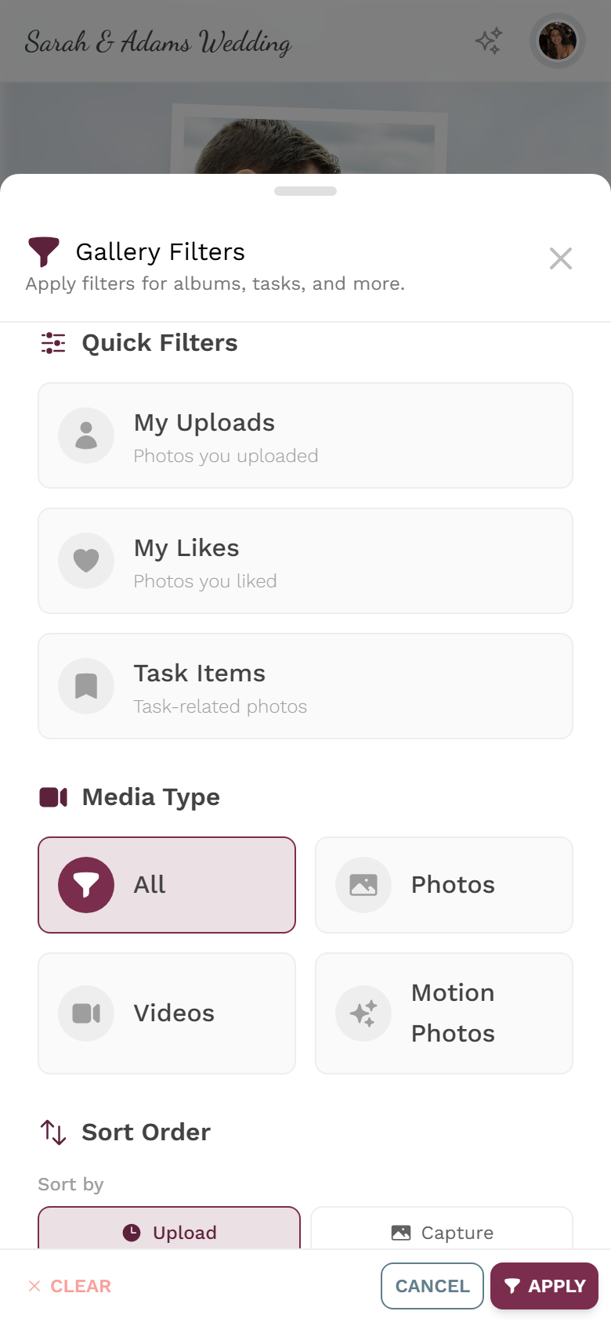Click the Sort Order arrows icon
611x1322 pixels.
point(53,1132)
